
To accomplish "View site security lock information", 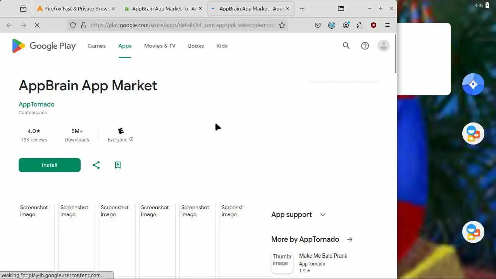I will click(83, 25).
